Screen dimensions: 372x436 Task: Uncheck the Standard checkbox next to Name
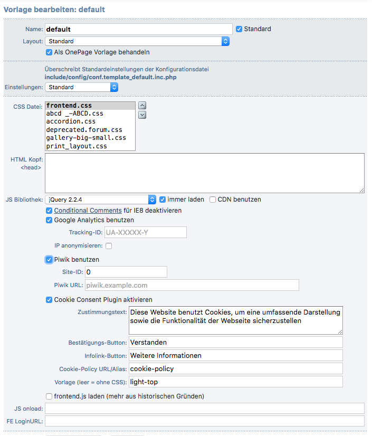click(239, 29)
